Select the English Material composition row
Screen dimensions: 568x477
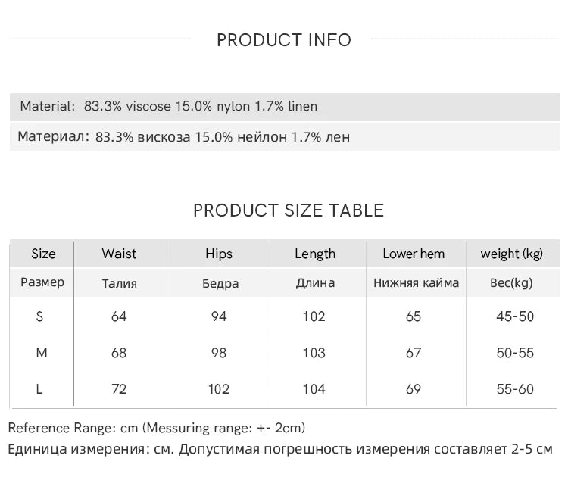(x=285, y=107)
